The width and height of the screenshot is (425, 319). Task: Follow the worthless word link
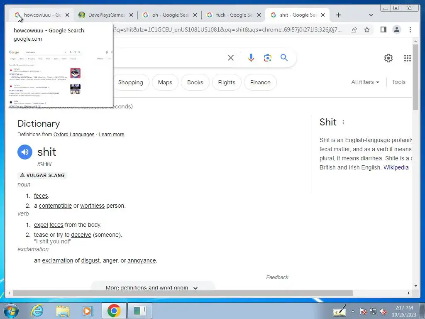coord(93,206)
